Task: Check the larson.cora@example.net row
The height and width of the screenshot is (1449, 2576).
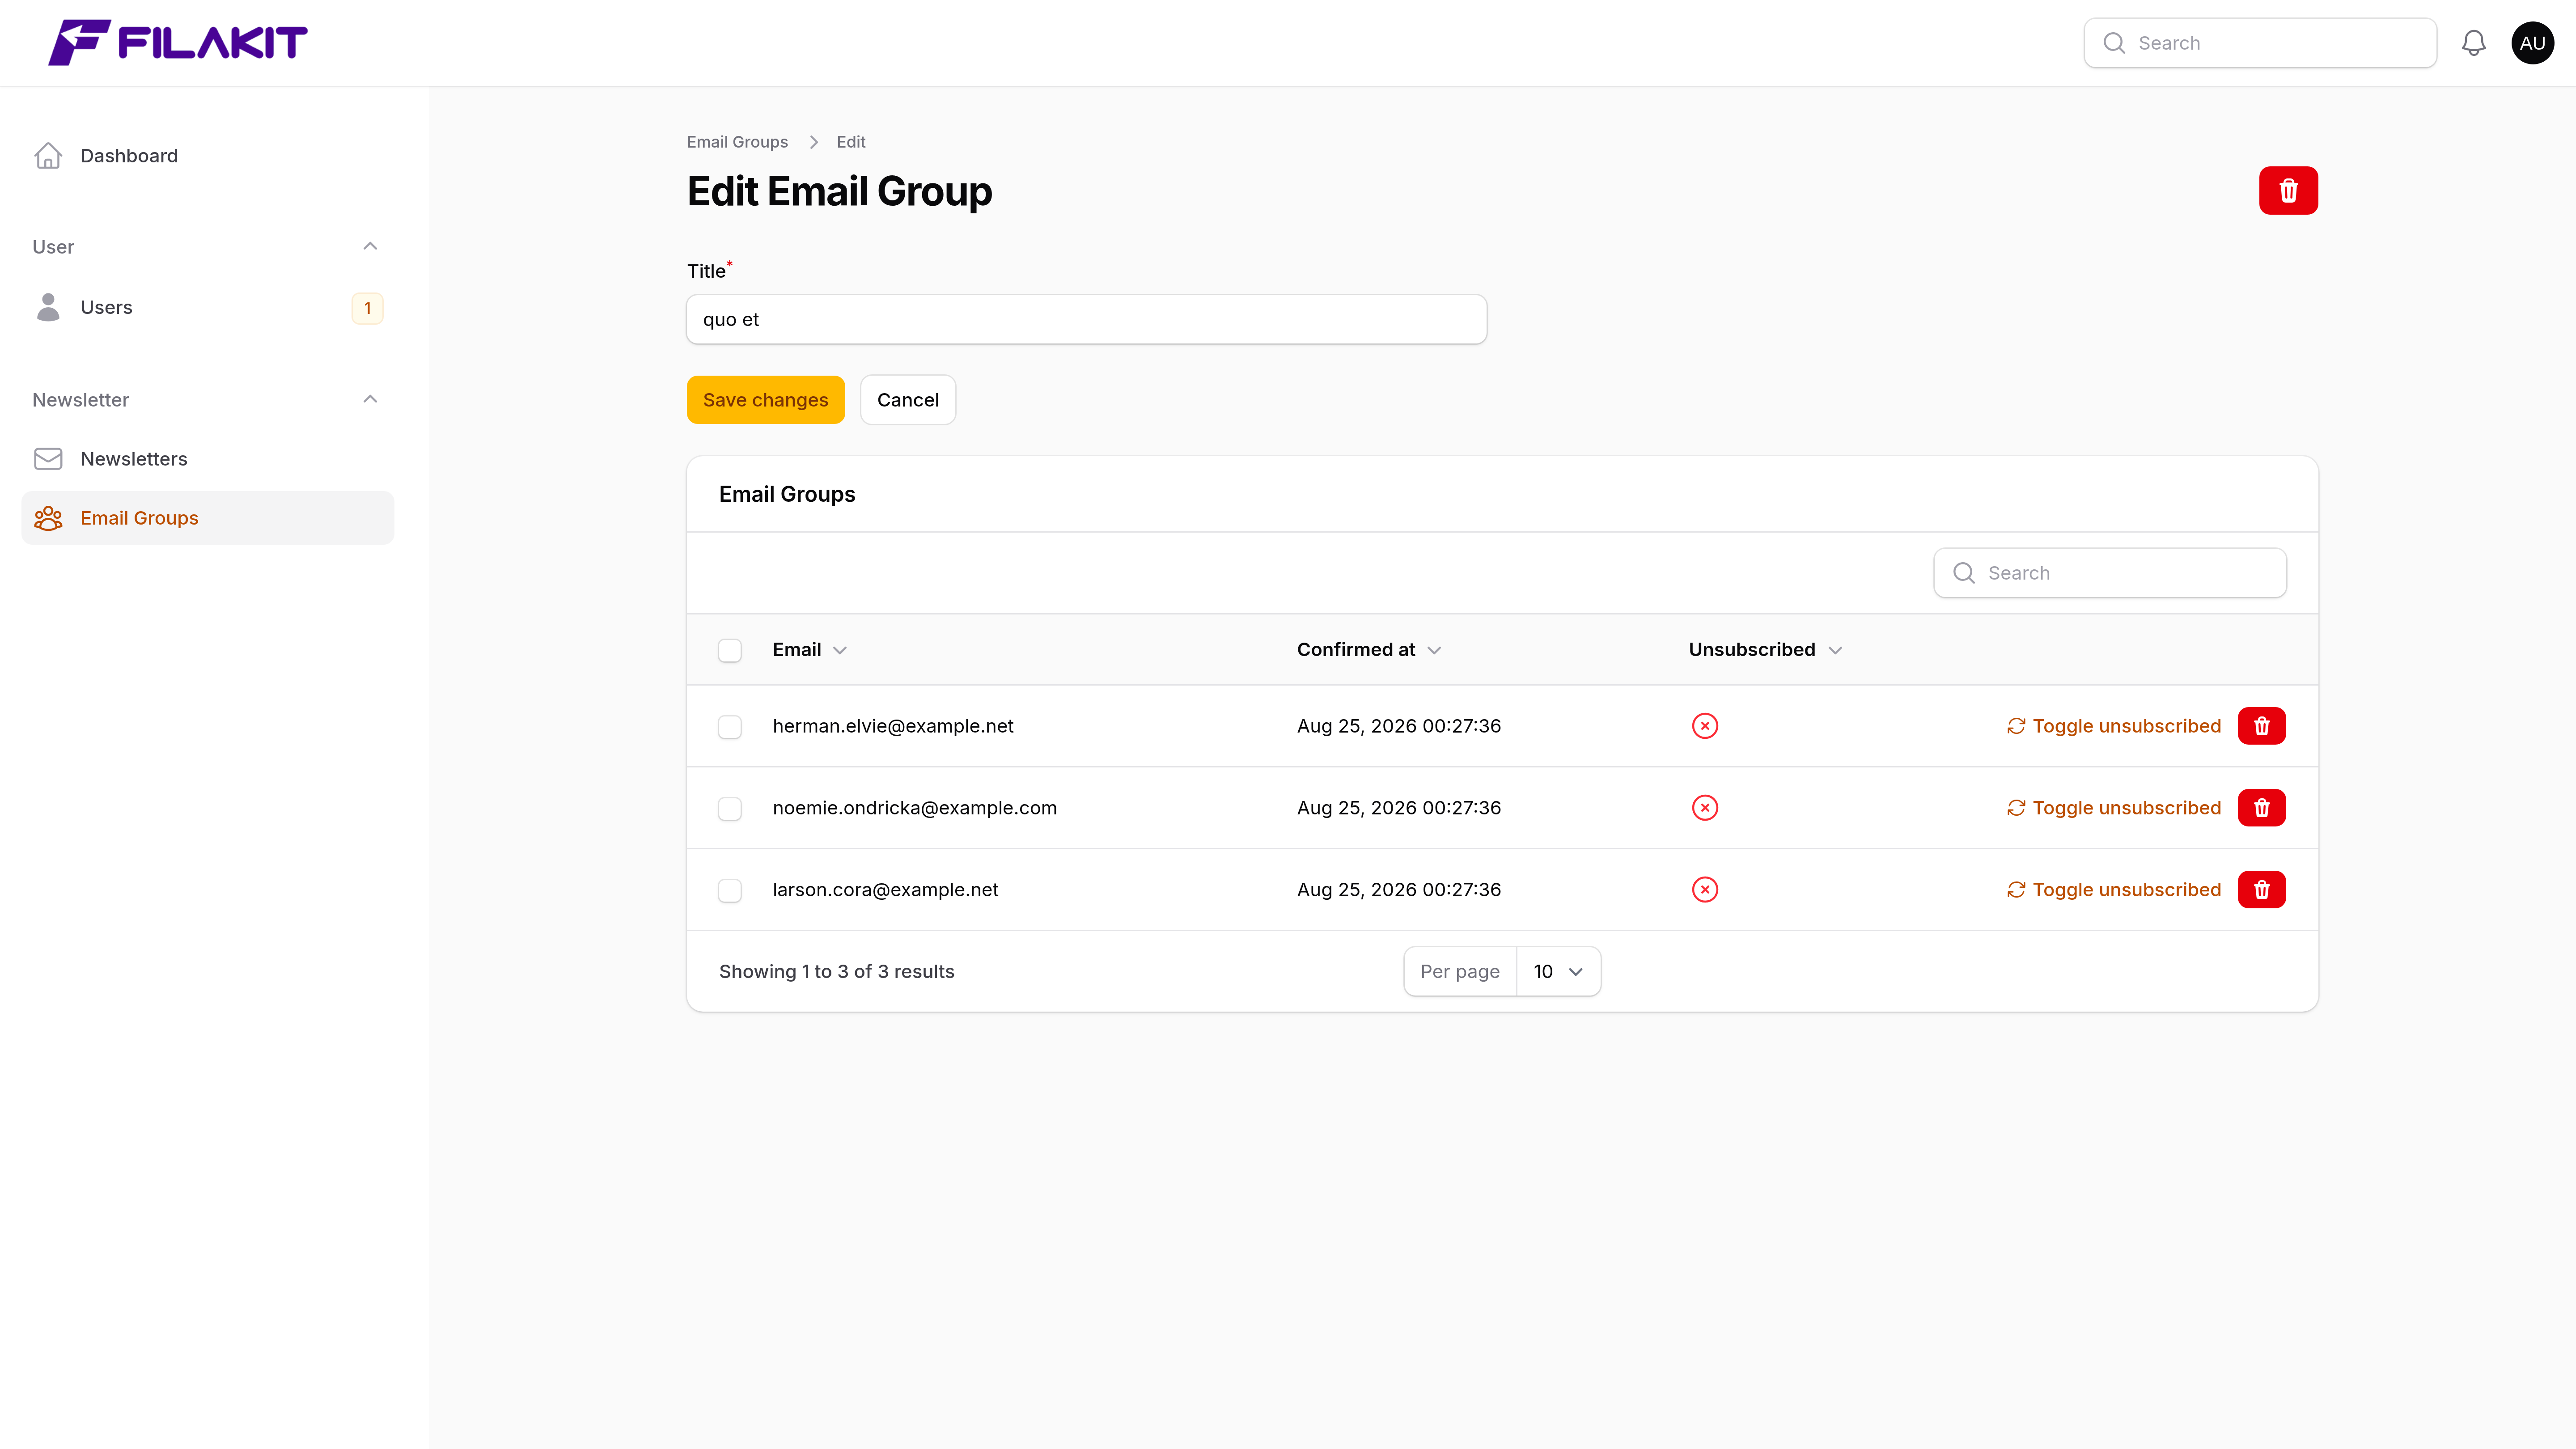Action: pyautogui.click(x=730, y=891)
